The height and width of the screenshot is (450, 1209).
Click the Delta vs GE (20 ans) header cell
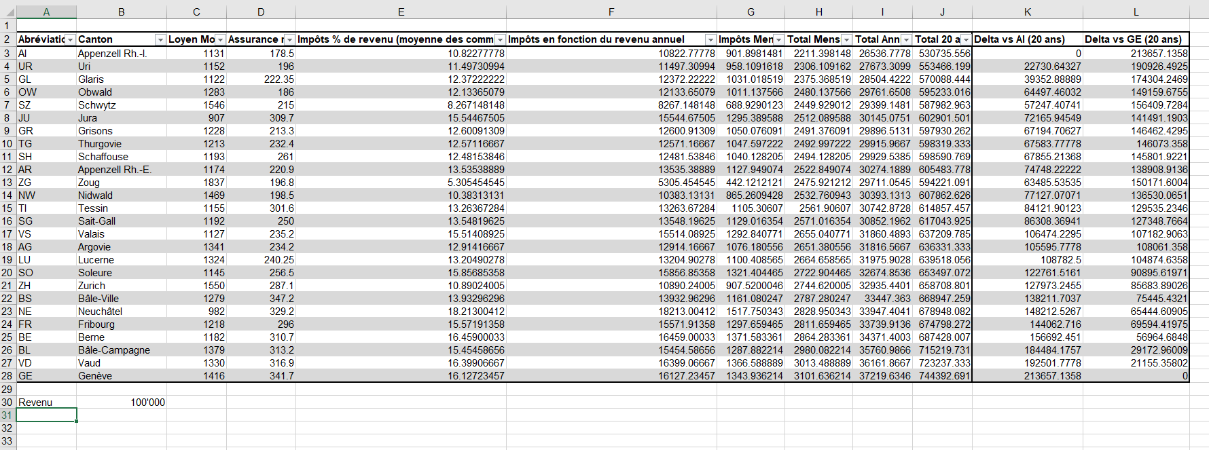click(x=1136, y=39)
